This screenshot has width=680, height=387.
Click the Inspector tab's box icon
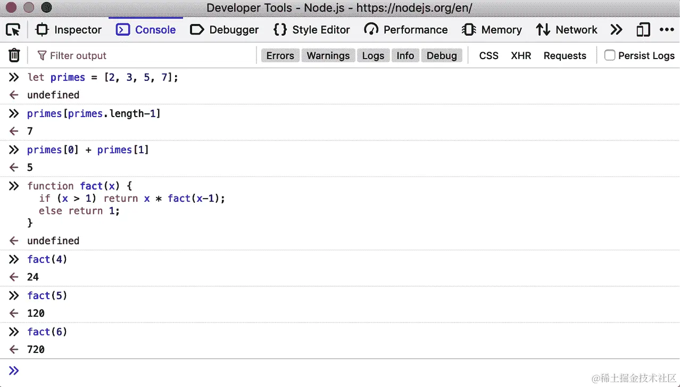[x=42, y=30]
